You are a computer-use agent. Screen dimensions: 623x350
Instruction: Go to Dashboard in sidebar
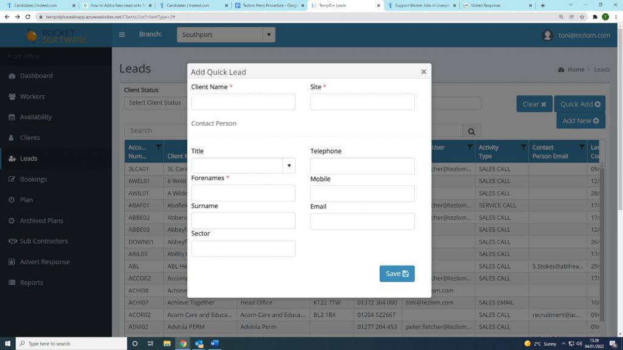click(36, 76)
